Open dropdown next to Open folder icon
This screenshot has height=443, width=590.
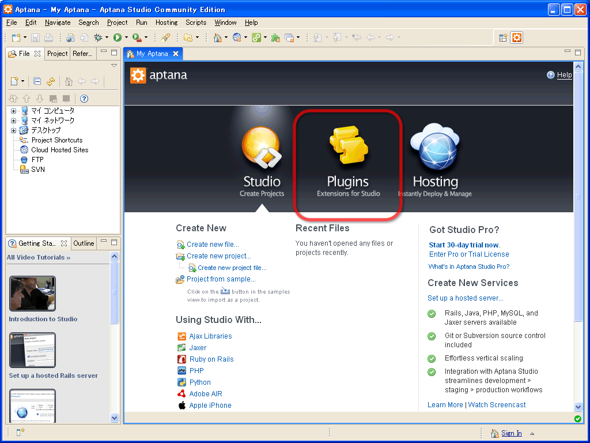pyautogui.click(x=197, y=37)
